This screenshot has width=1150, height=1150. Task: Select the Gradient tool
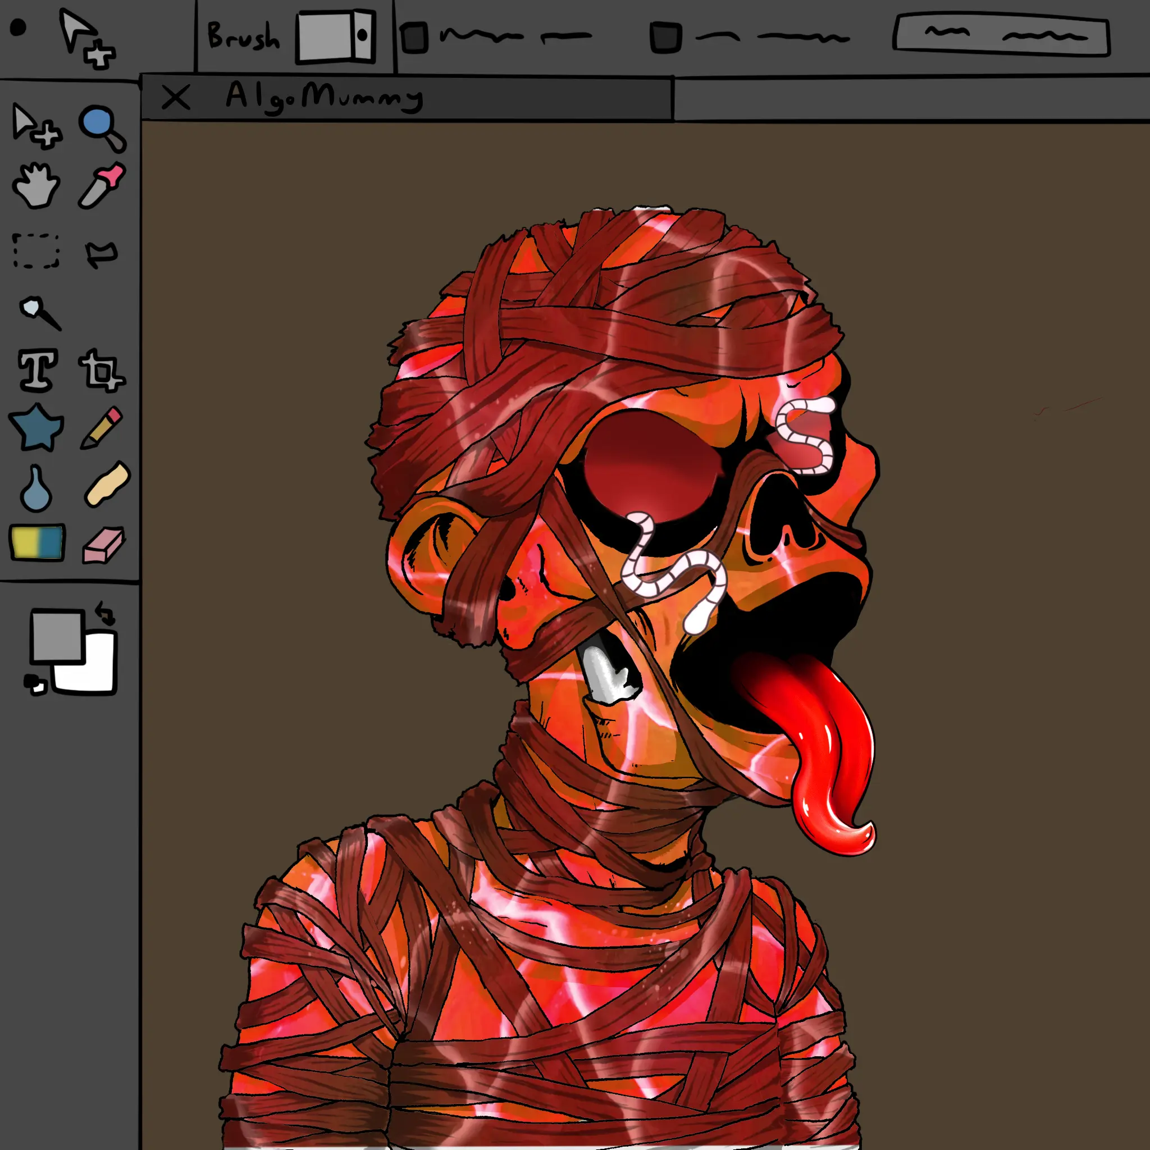pos(37,543)
